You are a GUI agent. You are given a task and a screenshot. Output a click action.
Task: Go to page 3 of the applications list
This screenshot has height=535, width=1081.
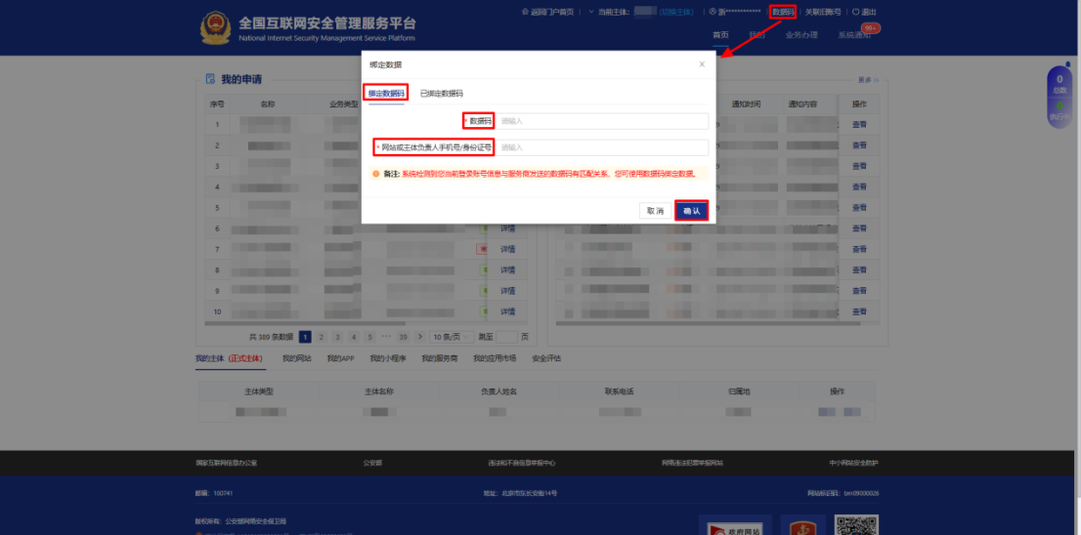pyautogui.click(x=337, y=337)
